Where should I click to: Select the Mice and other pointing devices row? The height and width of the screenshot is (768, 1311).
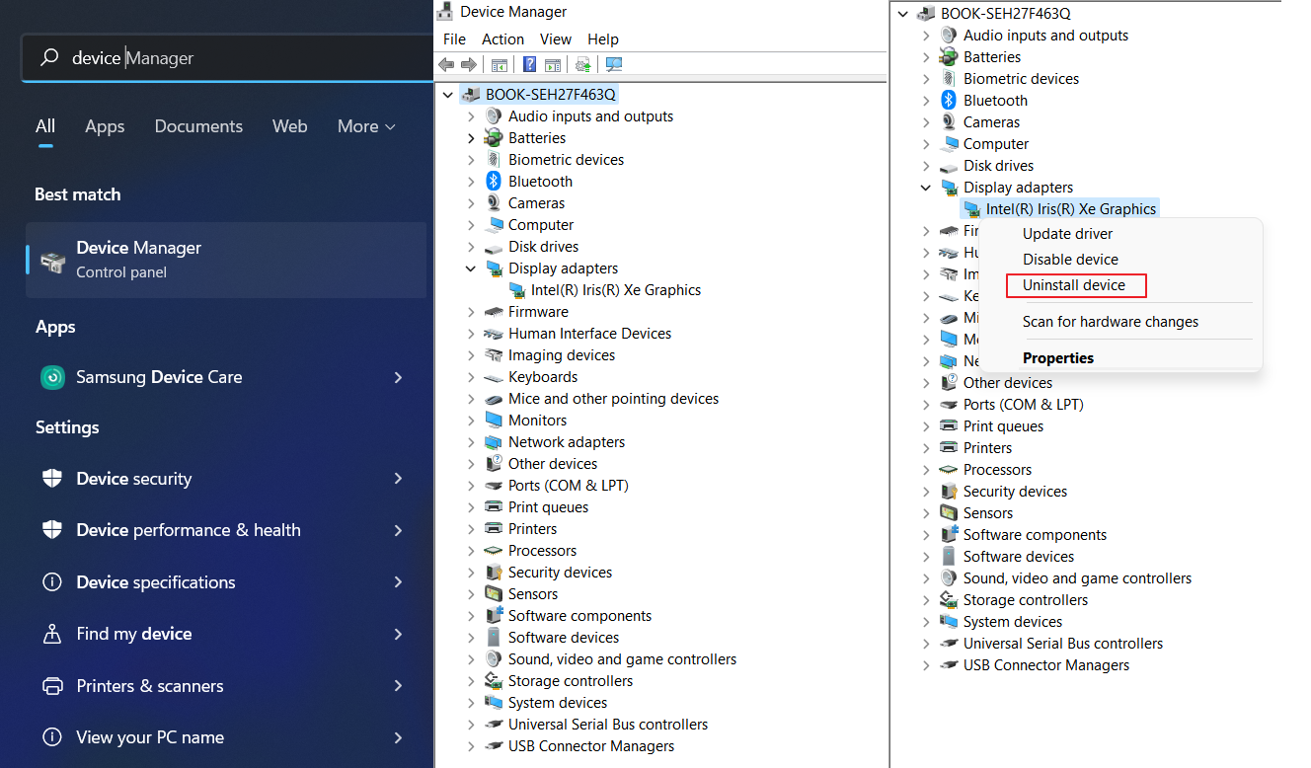(x=613, y=399)
